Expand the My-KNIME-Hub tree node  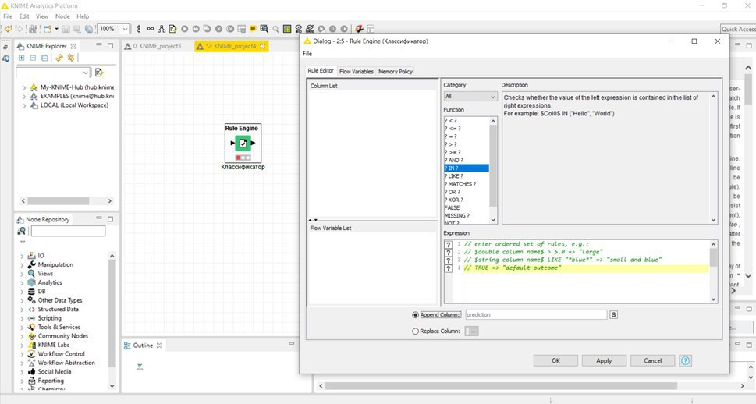click(x=24, y=88)
